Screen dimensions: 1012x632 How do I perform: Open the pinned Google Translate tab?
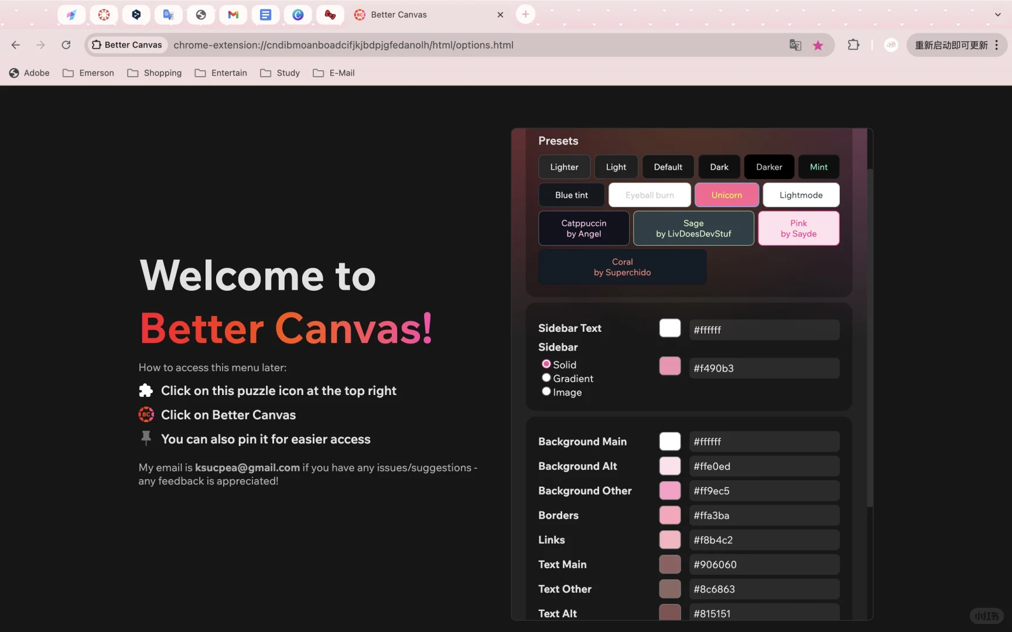(x=169, y=15)
